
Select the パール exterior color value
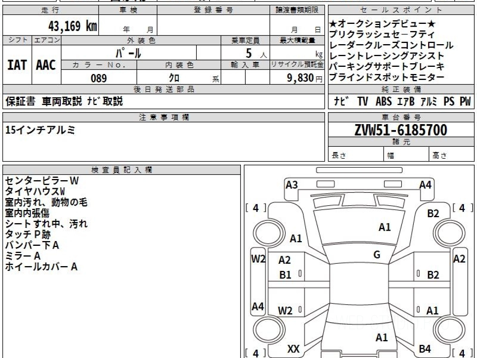click(x=128, y=53)
